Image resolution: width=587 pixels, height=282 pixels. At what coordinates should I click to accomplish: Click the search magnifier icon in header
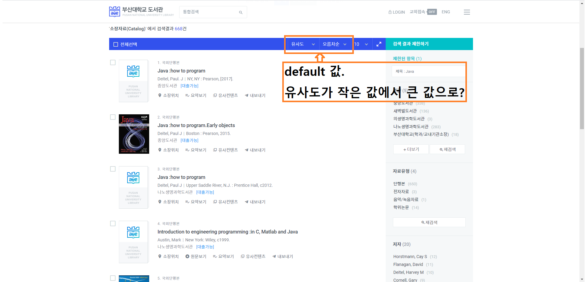tap(240, 12)
